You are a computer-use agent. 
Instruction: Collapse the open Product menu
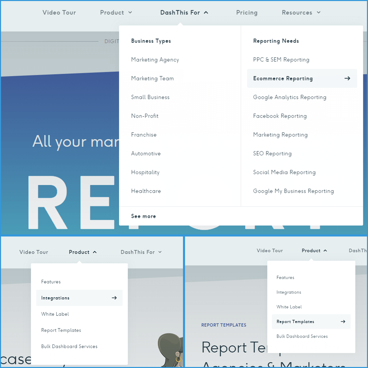coord(82,252)
